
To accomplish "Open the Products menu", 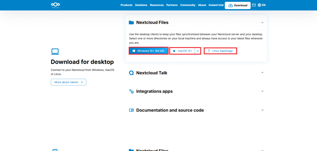I will click(126, 5).
